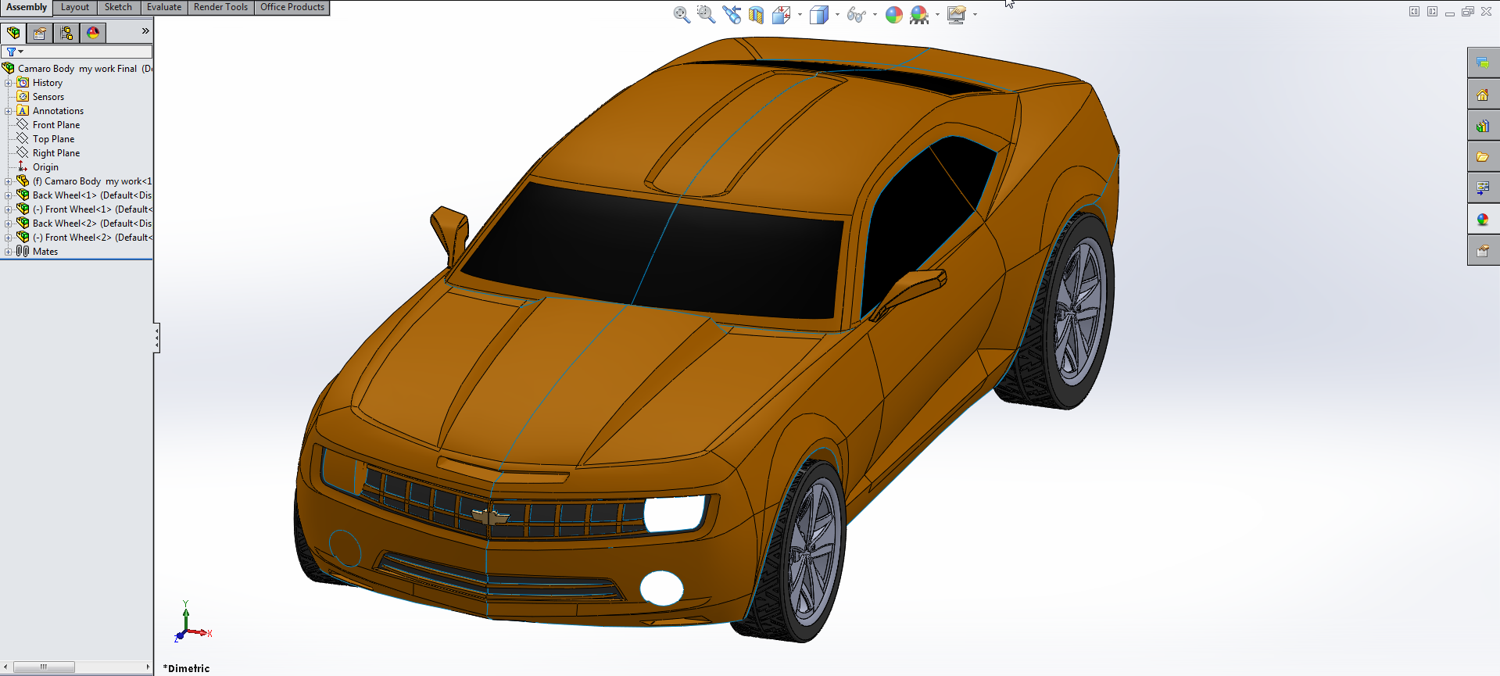Image resolution: width=1500 pixels, height=676 pixels.
Task: Expand the (-) Front Wheel<1> component
Action: point(8,209)
